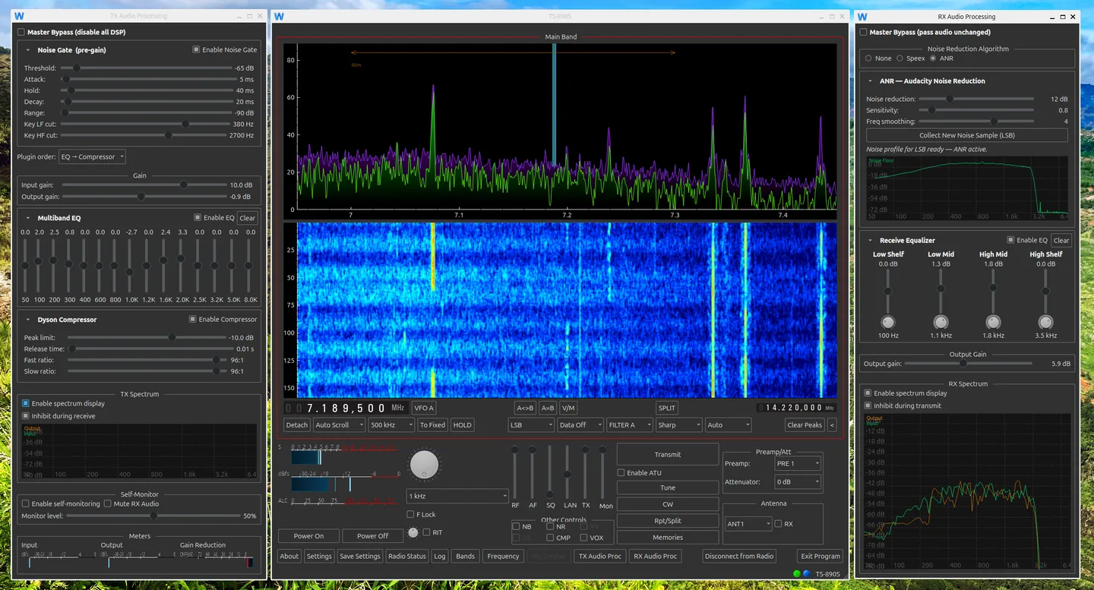Screen dimensions: 1094x590
Task: Click the blue status indicator near TS-890S label
Action: 806,574
